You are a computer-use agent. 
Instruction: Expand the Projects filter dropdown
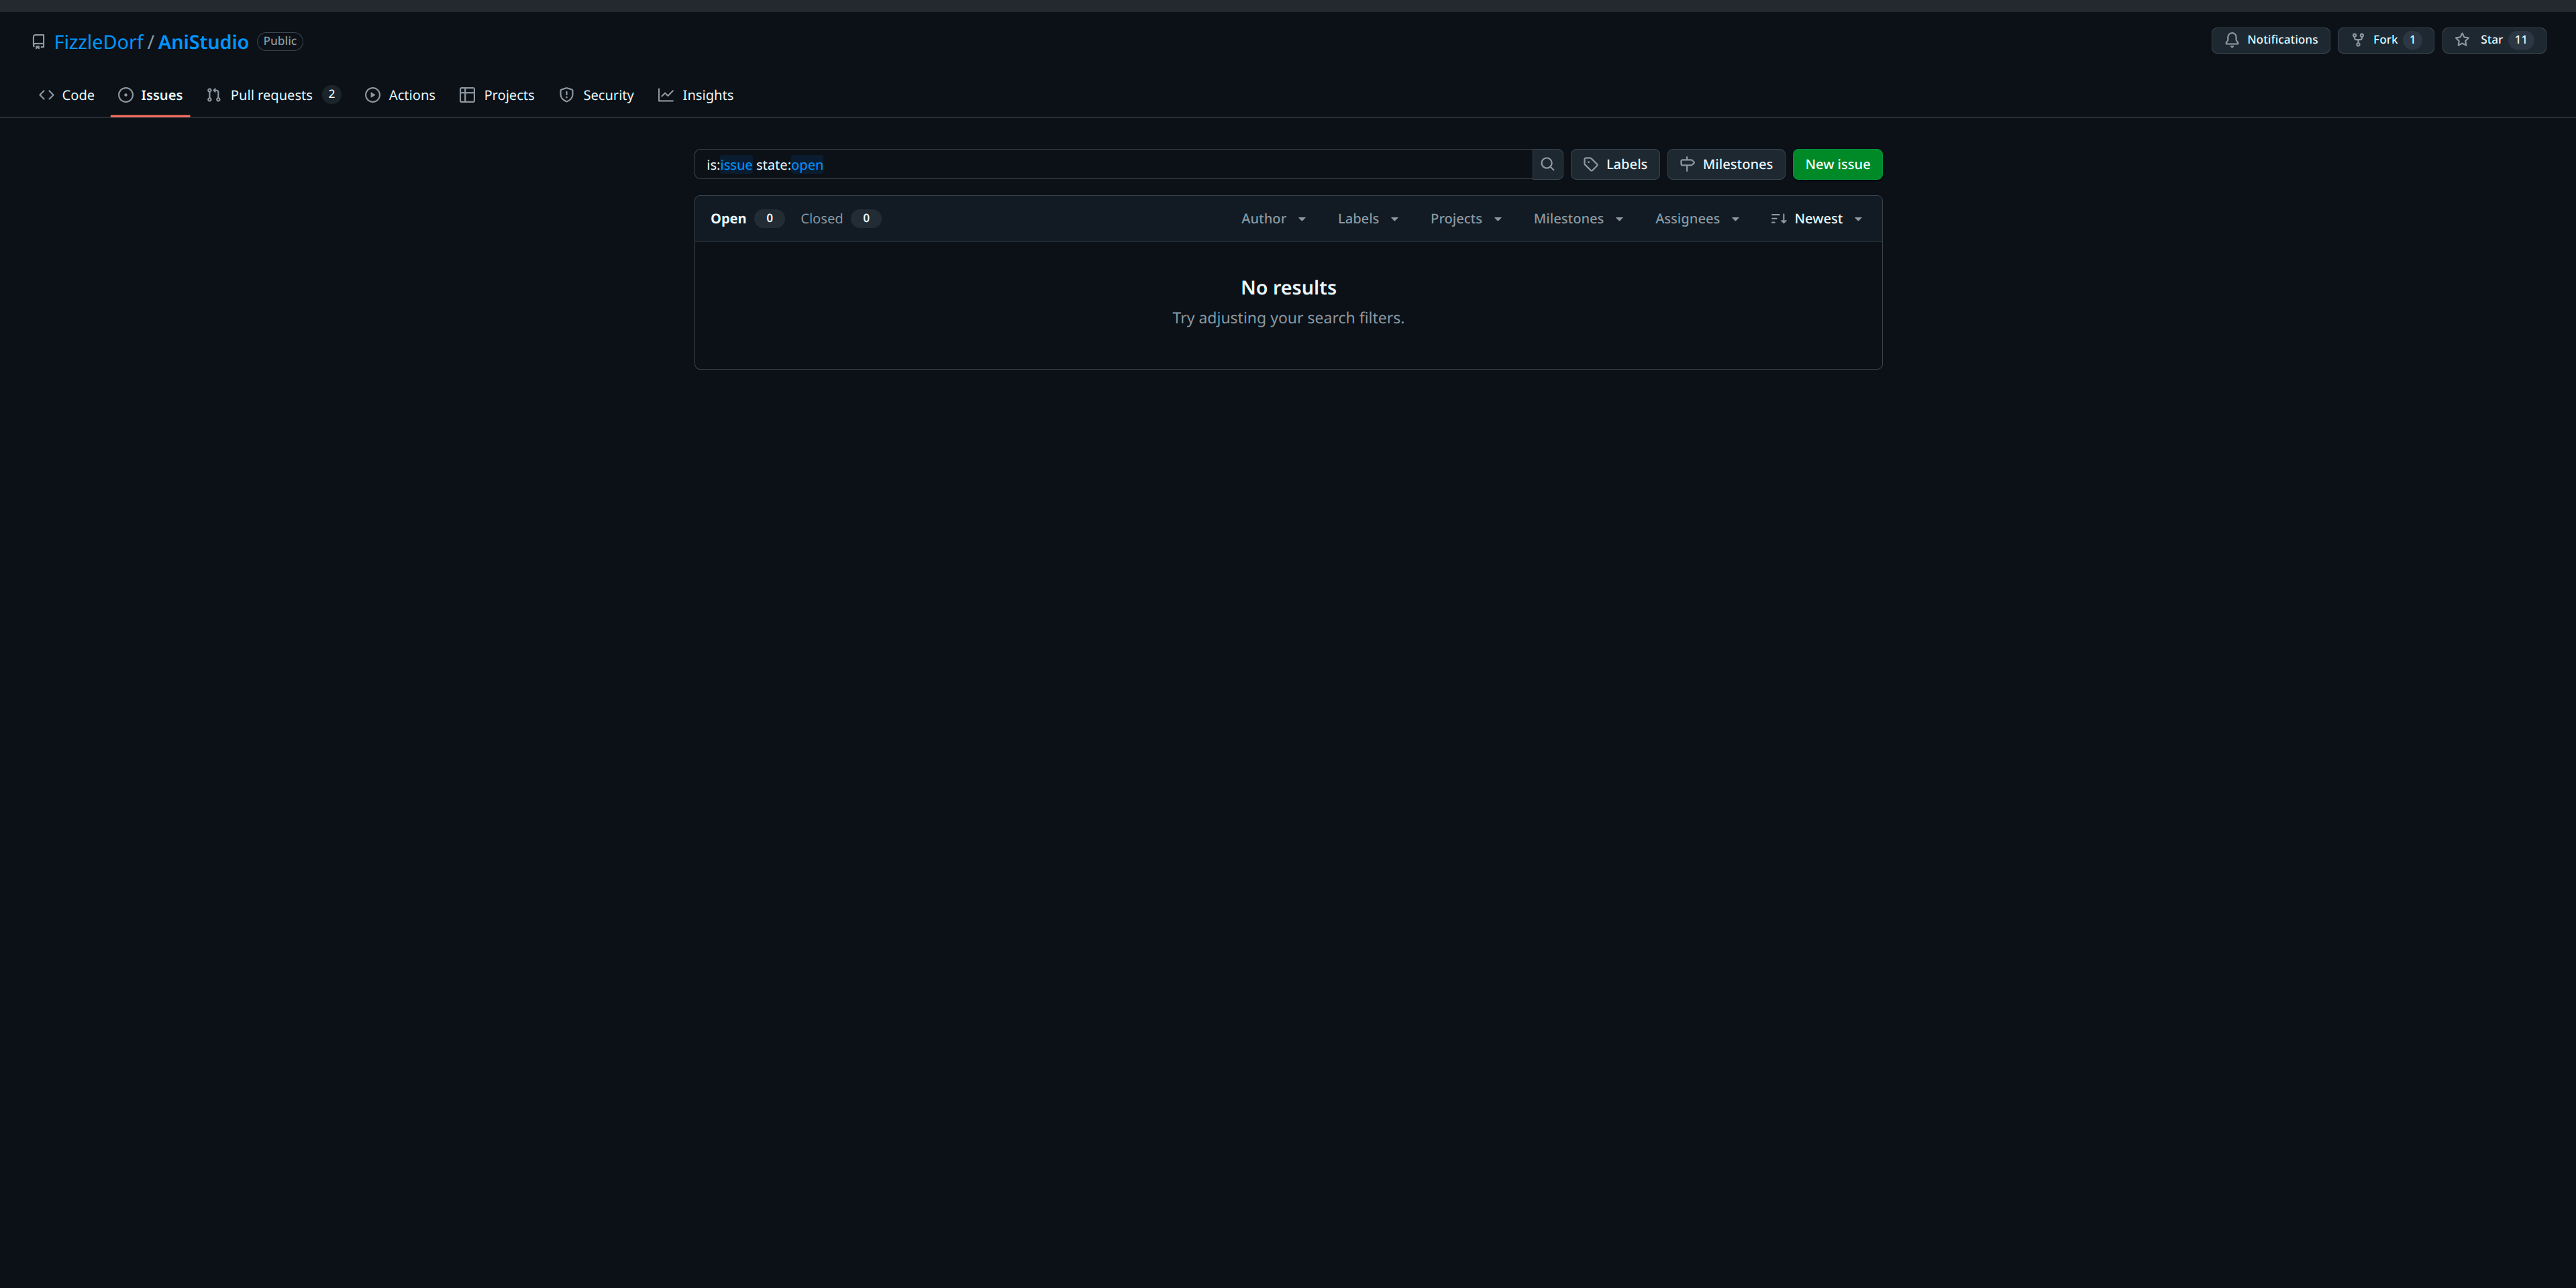click(x=1466, y=219)
